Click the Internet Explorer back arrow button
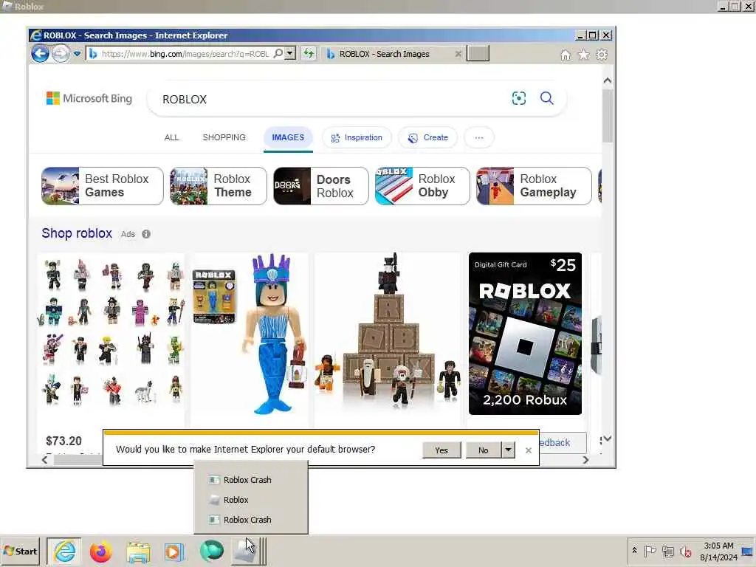This screenshot has height=567, width=756. pos(40,53)
